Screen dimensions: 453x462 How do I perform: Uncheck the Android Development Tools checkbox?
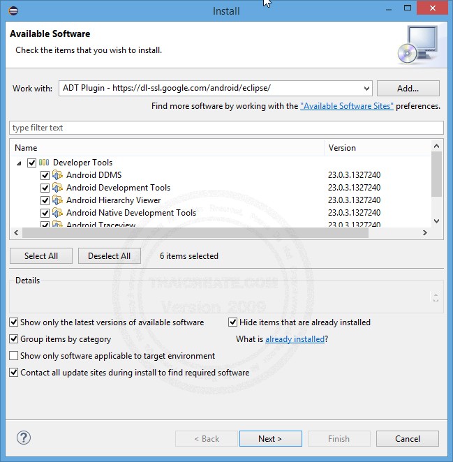(45, 188)
